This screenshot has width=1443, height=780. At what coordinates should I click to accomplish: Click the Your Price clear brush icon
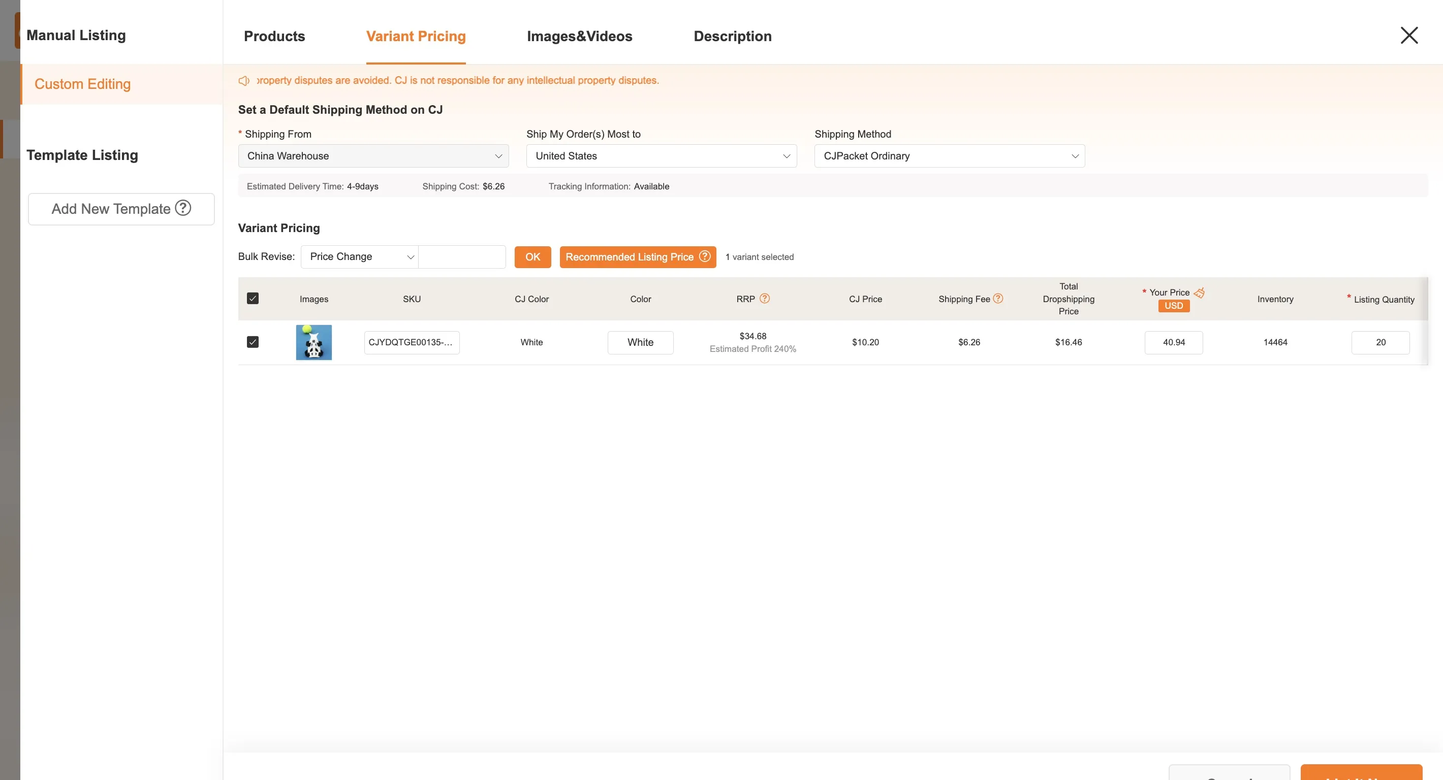click(x=1199, y=292)
